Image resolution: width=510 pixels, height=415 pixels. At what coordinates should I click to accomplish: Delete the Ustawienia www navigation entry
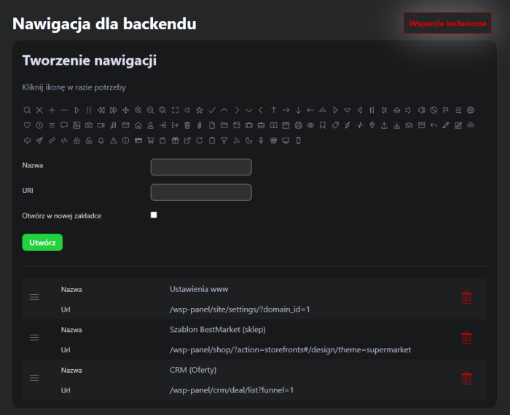click(466, 297)
